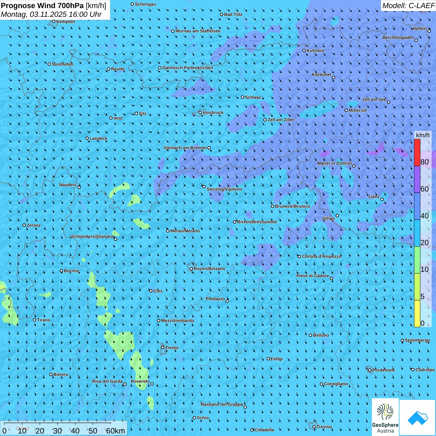The image size is (436, 436).
Task: Click the 60km scale bar label
Action: pyautogui.click(x=116, y=431)
